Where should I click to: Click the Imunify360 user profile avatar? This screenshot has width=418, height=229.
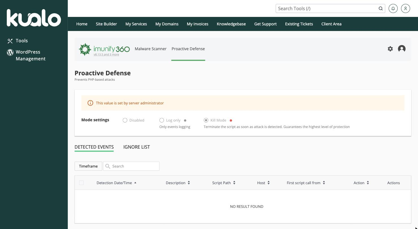(x=402, y=49)
